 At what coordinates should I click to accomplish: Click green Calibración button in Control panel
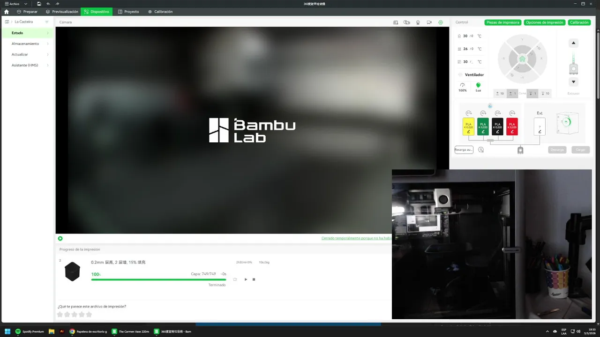[x=579, y=22]
